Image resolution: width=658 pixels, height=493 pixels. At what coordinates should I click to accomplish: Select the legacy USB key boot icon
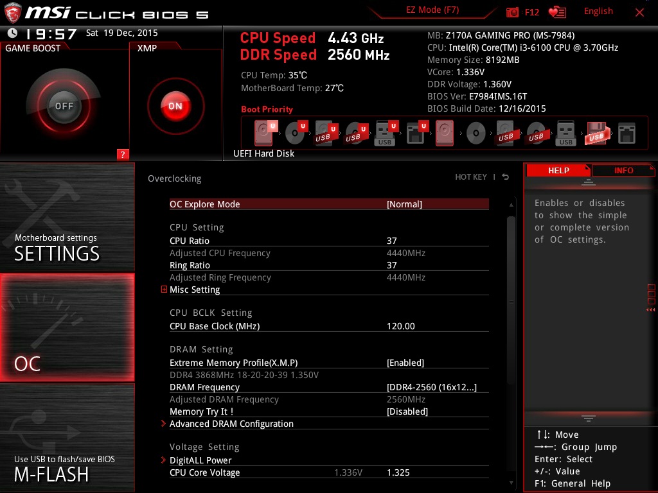pos(565,134)
